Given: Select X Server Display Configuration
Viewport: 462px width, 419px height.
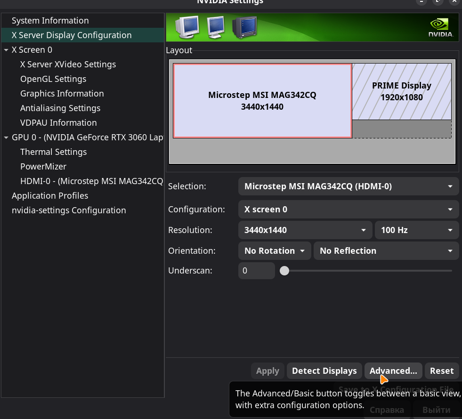Looking at the screenshot, I should (x=82, y=35).
